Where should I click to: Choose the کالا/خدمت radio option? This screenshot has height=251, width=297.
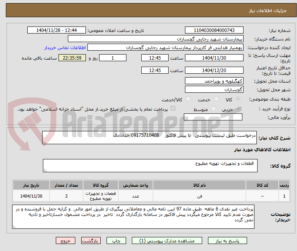[x=188, y=99]
